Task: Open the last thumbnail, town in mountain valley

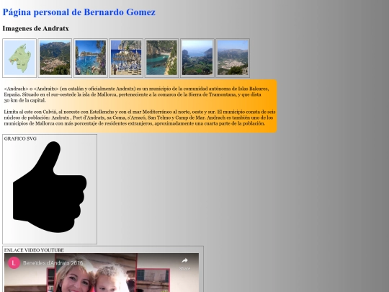Action: coord(233,58)
